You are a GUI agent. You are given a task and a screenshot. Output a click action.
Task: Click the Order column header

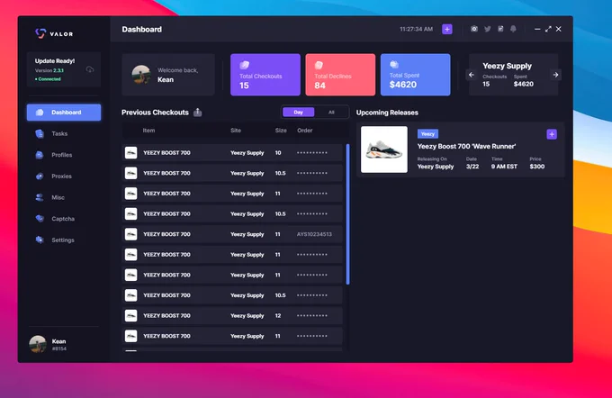[305, 131]
